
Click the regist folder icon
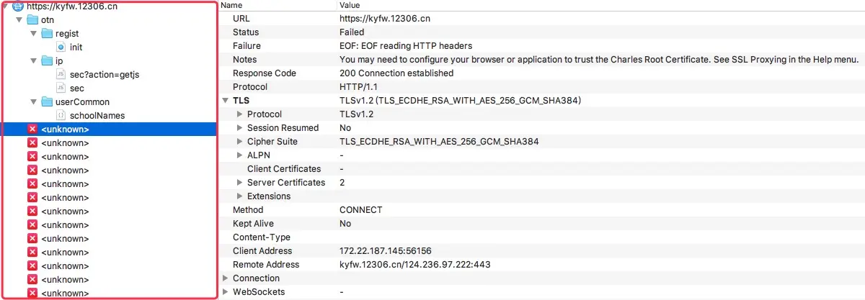click(47, 34)
